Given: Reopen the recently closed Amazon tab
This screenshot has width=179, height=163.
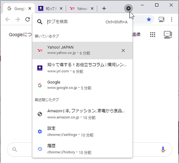Looking at the screenshot, I should click(82, 114).
